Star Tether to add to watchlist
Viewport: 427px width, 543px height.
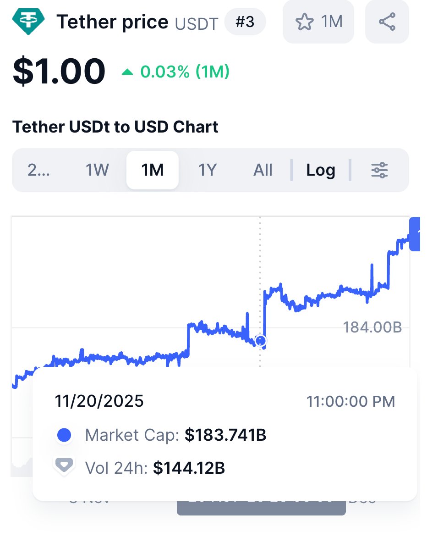[318, 22]
